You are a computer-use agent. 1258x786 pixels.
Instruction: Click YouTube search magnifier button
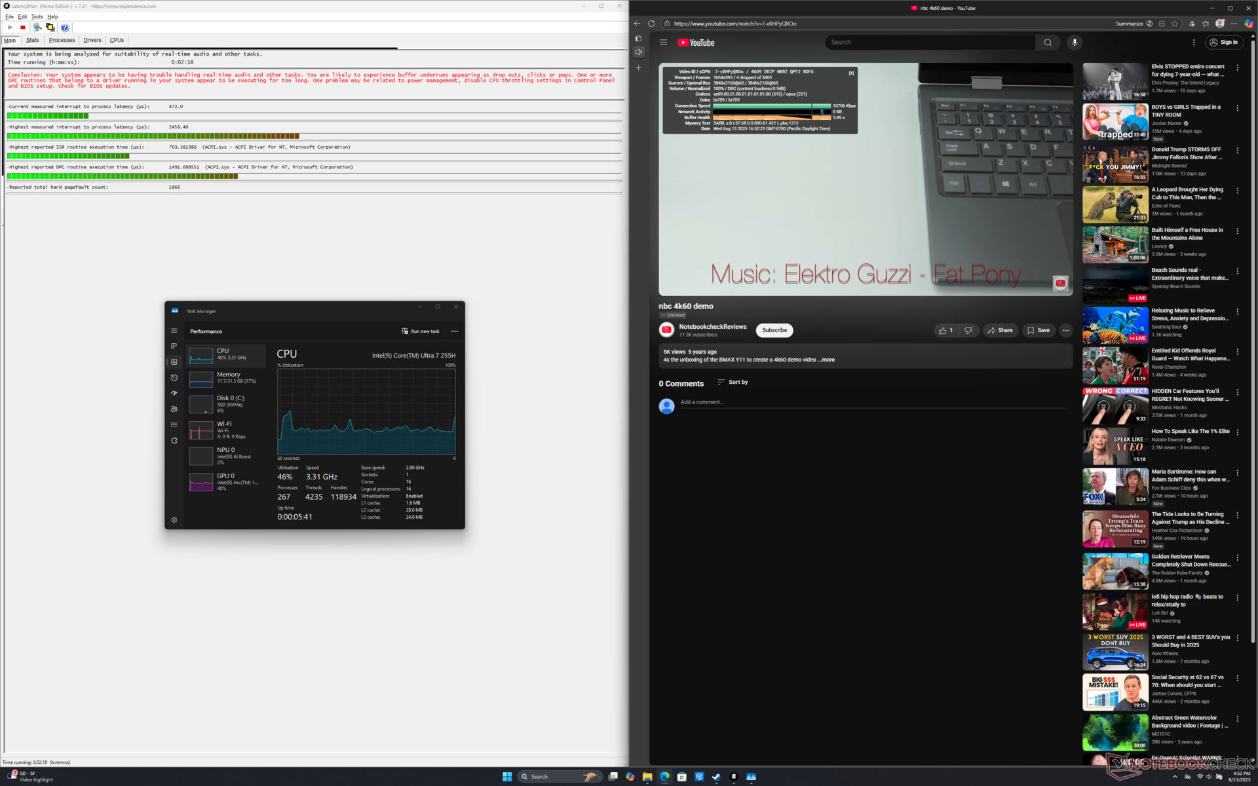[1048, 43]
